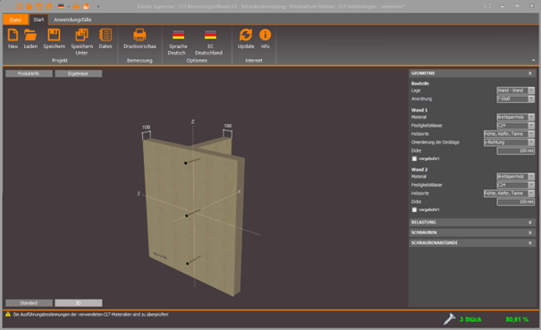Click the top screw in the 3D model
The height and width of the screenshot is (330, 541).
pyautogui.click(x=192, y=161)
